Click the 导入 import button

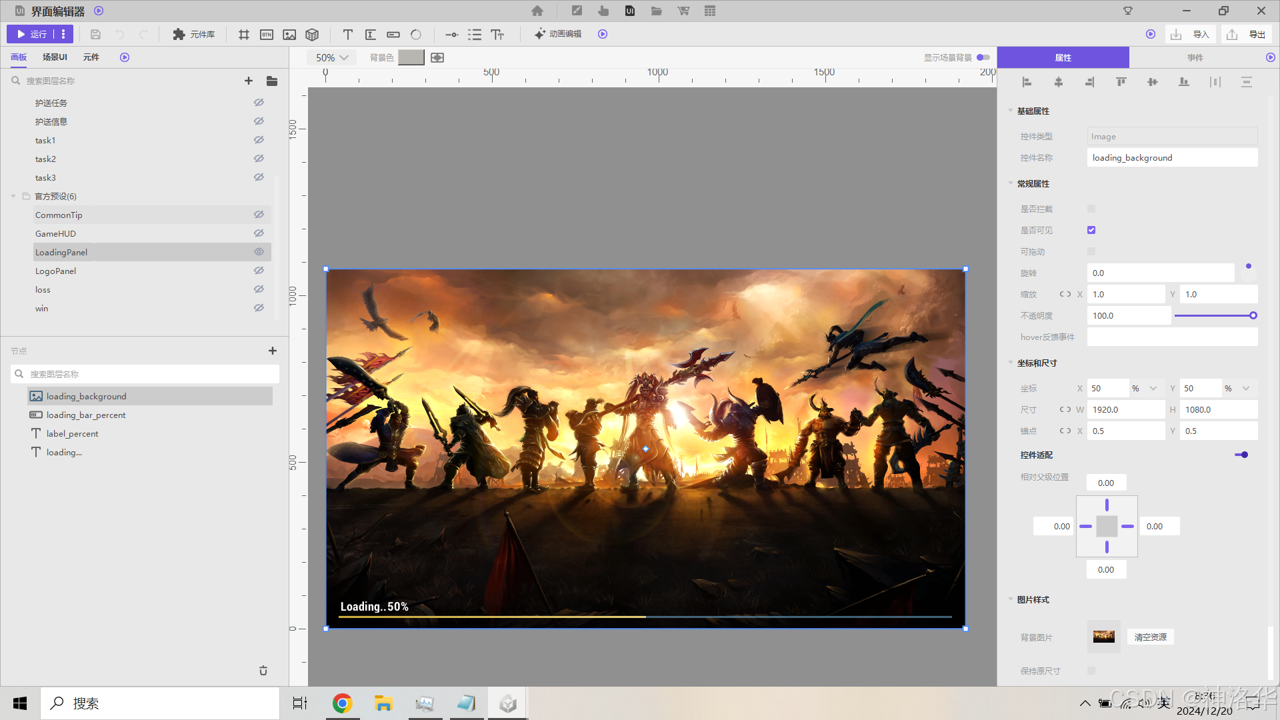(x=1191, y=34)
